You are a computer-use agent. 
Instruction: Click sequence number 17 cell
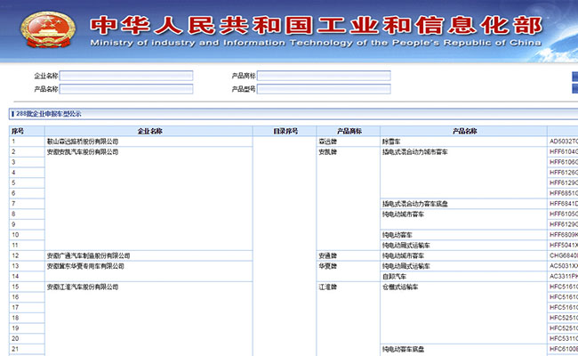pyautogui.click(x=27, y=307)
